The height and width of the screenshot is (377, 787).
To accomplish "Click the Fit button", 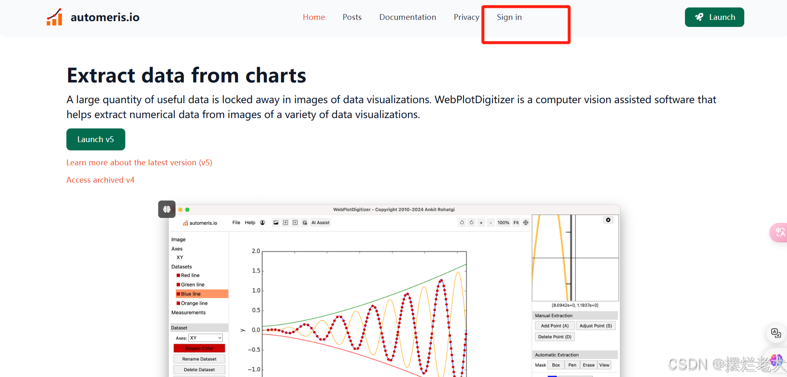I will (x=516, y=222).
